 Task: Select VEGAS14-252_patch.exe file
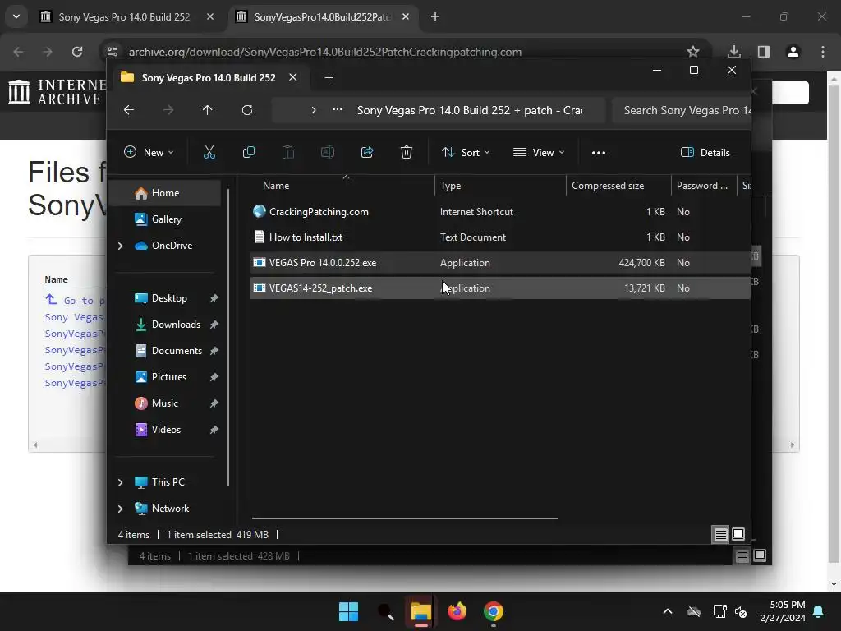point(499,288)
